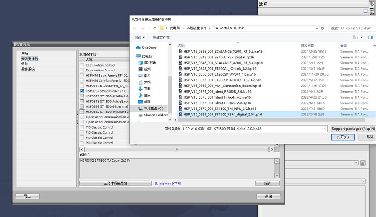Image resolution: width=376 pixels, height=217 pixels.
Task: Click 从文件系统添加 button
Action: (x=115, y=184)
